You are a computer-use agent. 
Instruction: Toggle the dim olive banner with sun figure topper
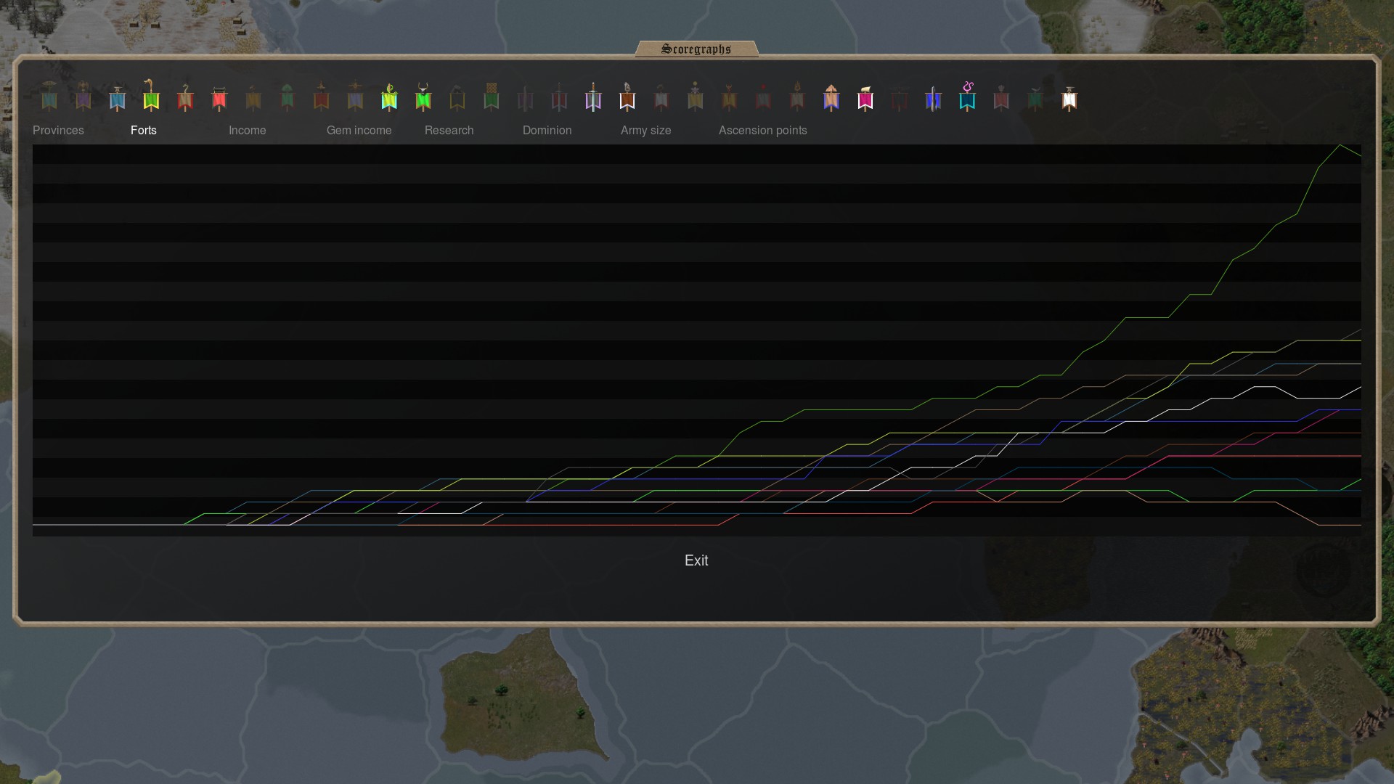point(696,96)
